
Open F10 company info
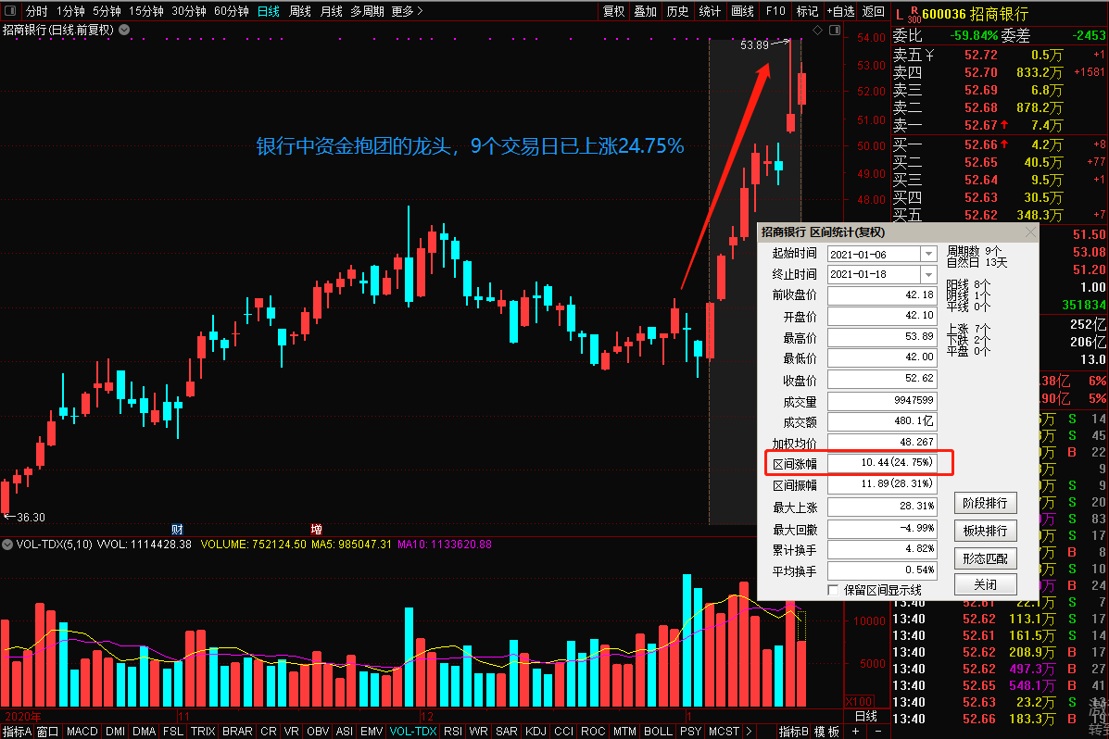pos(775,10)
